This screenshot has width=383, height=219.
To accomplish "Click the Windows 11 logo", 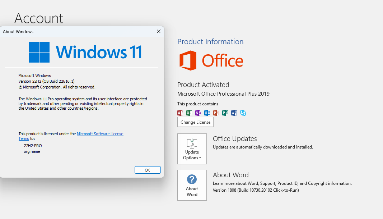I will tap(85, 52).
